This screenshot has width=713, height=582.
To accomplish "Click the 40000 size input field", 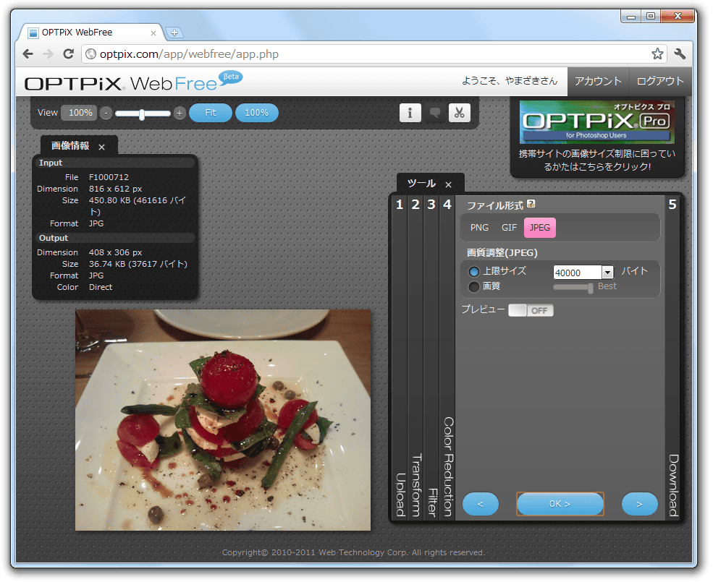I will pyautogui.click(x=578, y=273).
